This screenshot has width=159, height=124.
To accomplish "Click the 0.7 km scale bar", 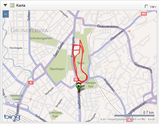I will (x=134, y=115).
